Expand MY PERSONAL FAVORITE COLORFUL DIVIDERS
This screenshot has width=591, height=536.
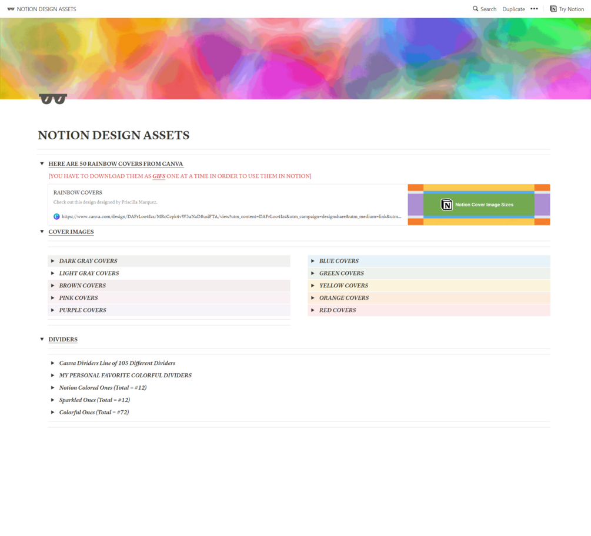52,375
